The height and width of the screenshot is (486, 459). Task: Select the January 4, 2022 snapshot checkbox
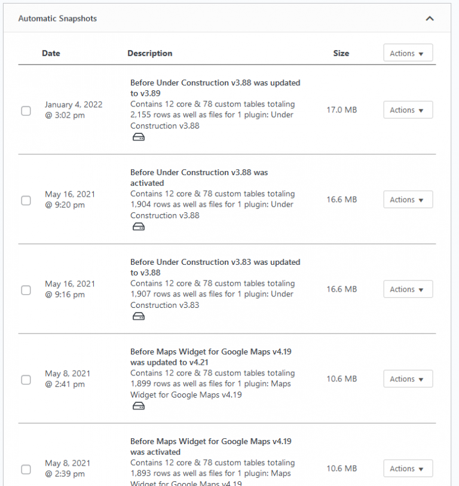point(26,111)
